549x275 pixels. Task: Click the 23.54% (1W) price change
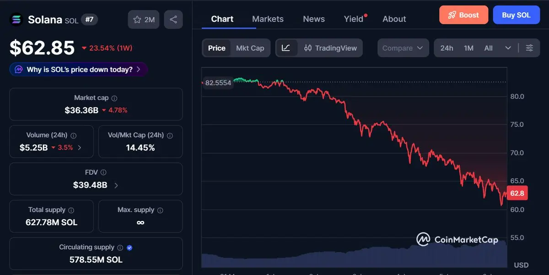point(107,48)
